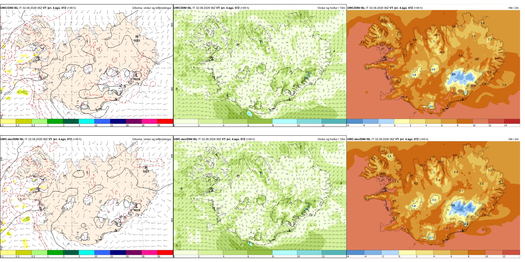
Task: Click the 10.9 temperature label on UWC map
Action: pyautogui.click(x=405, y=97)
